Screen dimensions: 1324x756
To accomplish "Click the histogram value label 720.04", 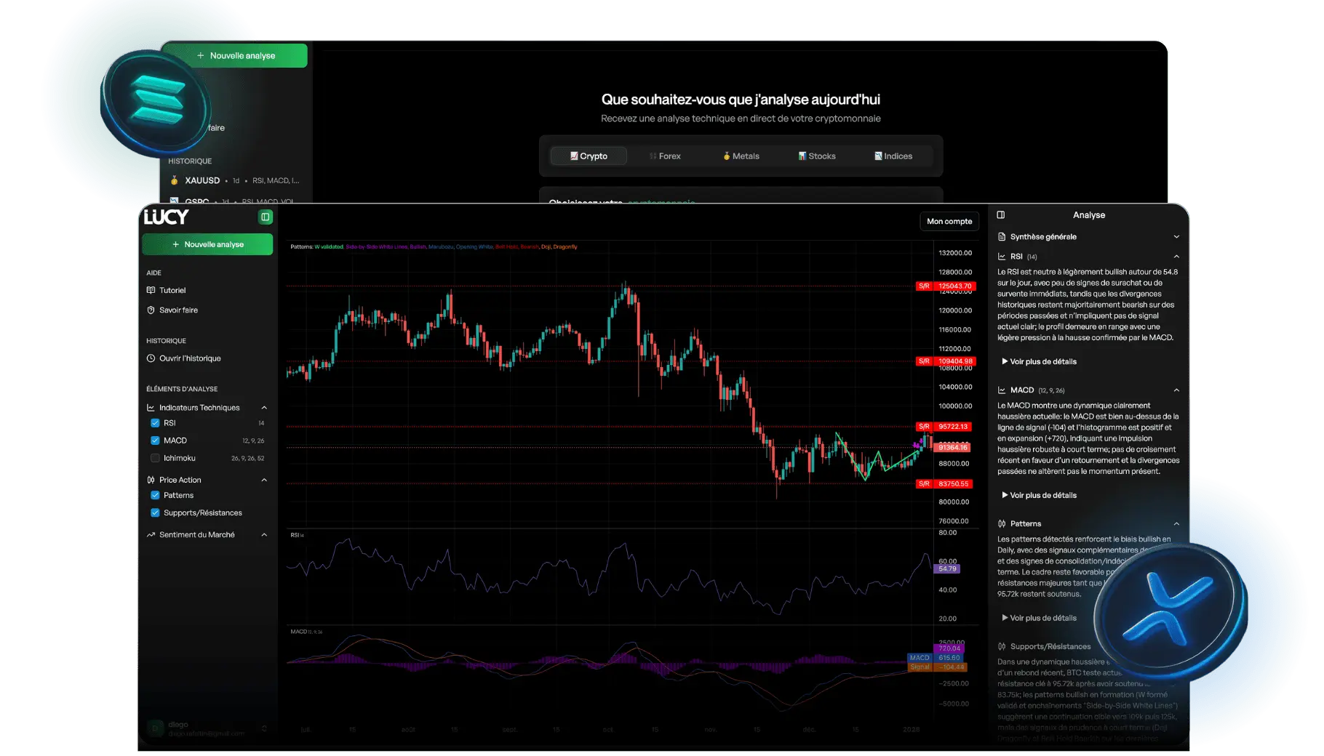I will (x=949, y=648).
